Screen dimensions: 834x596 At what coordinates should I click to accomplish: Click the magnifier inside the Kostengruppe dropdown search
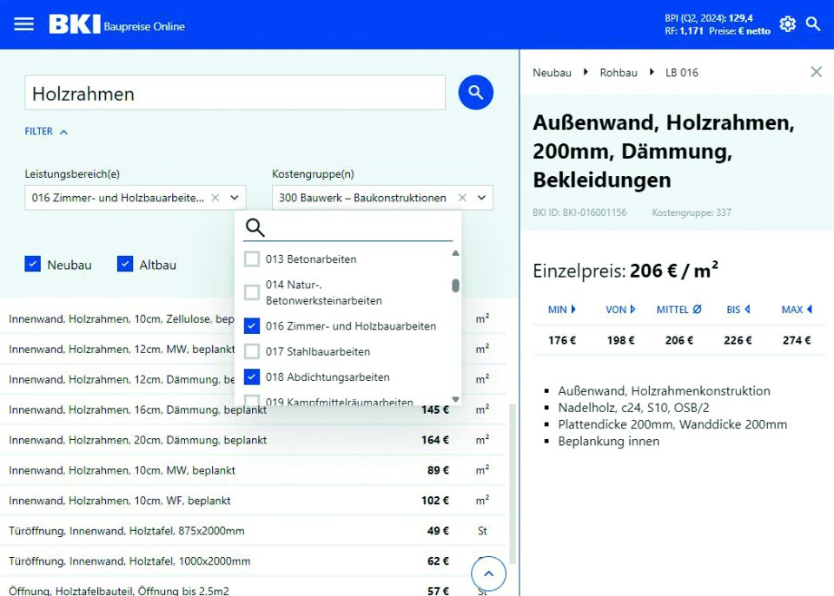pyautogui.click(x=255, y=226)
